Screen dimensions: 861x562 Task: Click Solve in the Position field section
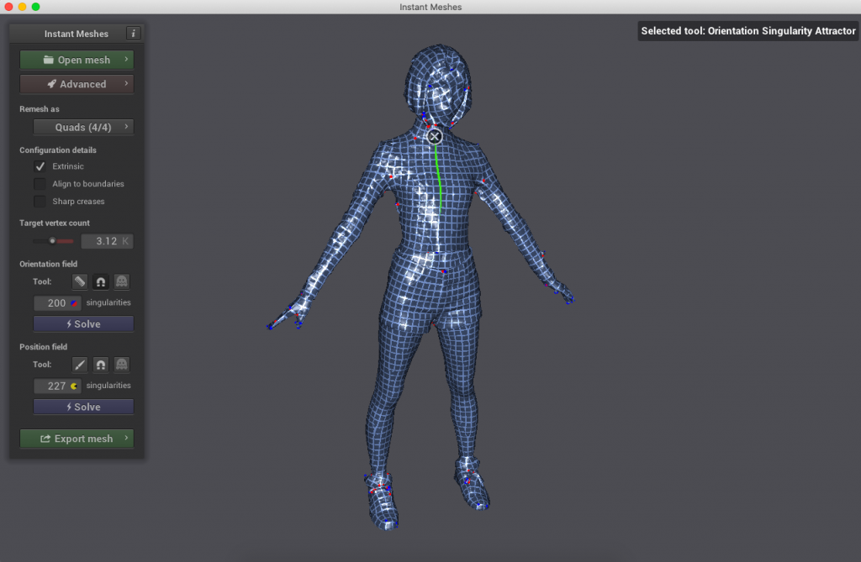tap(83, 407)
